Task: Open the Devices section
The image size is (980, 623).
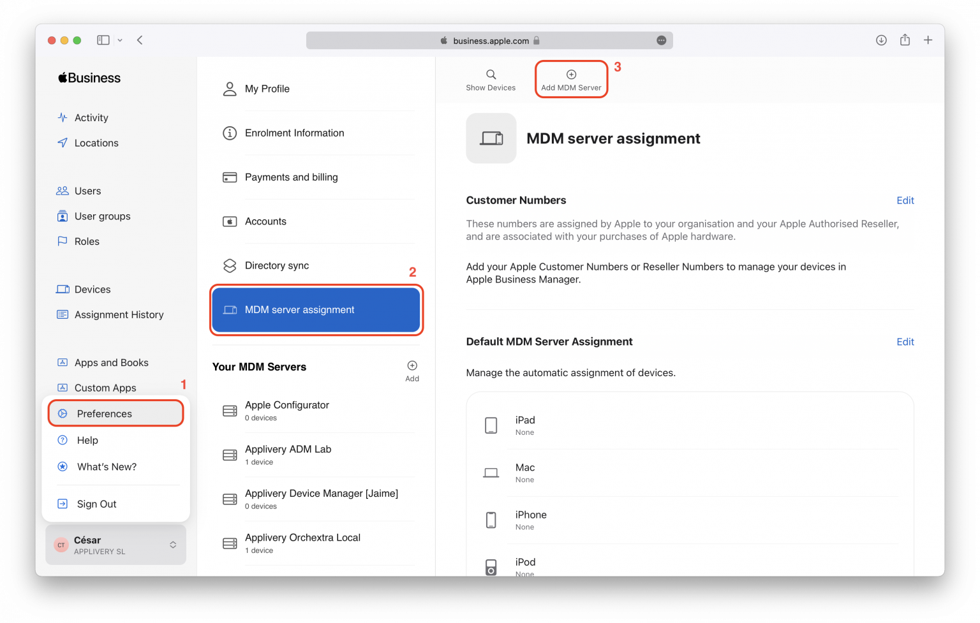Action: [x=91, y=289]
